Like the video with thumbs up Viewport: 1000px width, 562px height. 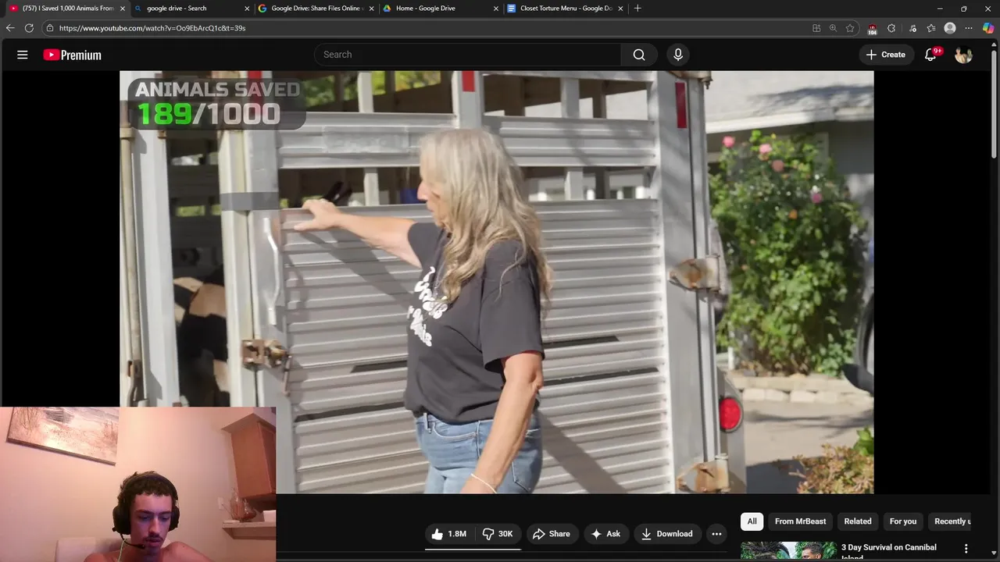click(x=449, y=534)
